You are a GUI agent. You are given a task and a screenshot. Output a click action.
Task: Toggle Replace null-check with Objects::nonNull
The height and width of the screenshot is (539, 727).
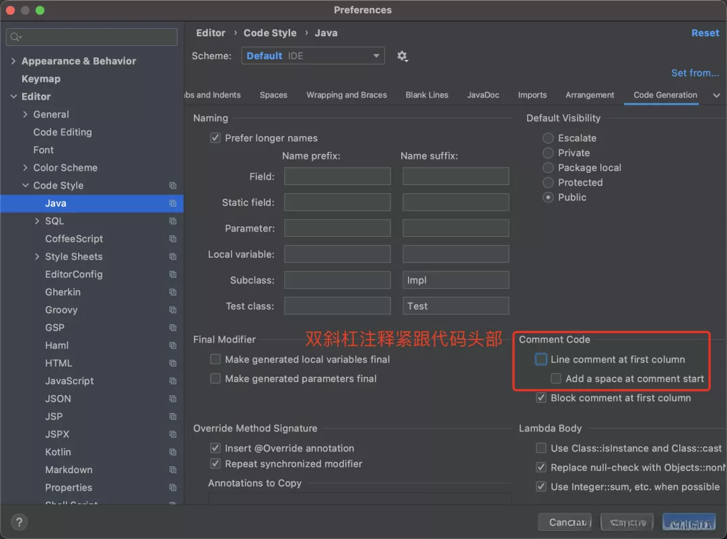(x=541, y=467)
